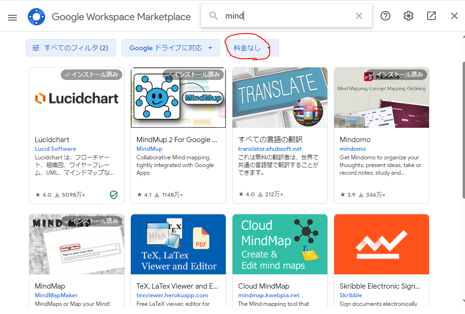Click the MindMap app title

click(50, 286)
